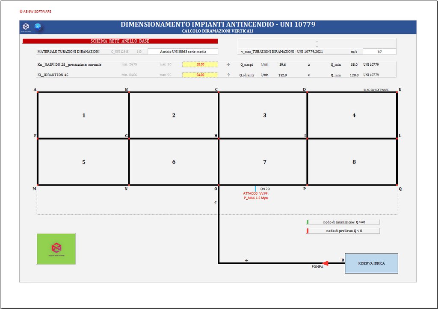Select loop 6 in the network diagram
This screenshot has width=438, height=309.
tap(174, 162)
